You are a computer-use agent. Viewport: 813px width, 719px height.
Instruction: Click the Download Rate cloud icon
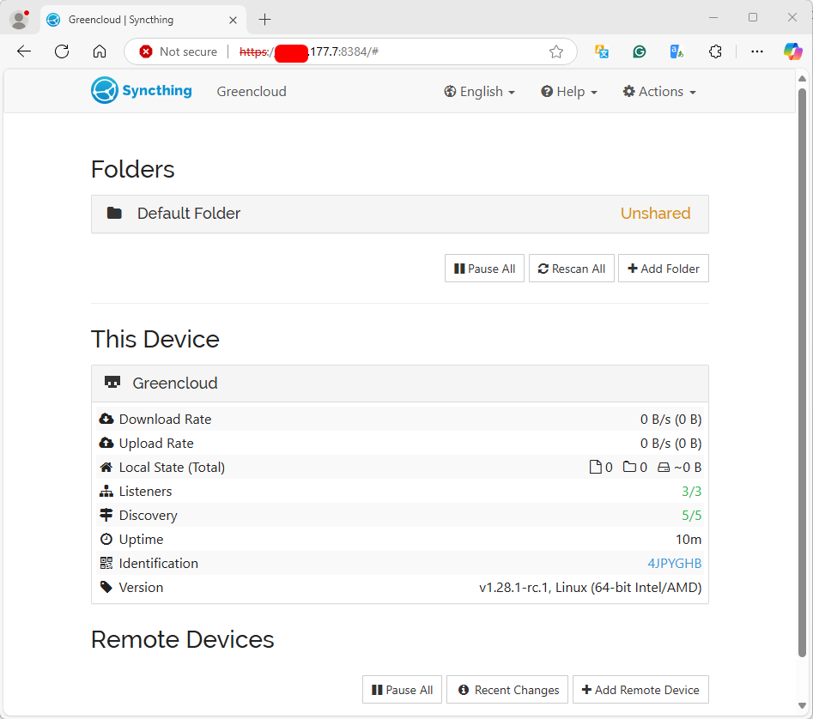point(106,419)
